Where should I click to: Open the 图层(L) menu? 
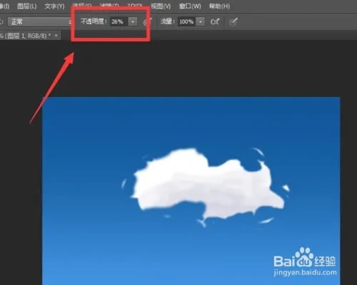26,6
